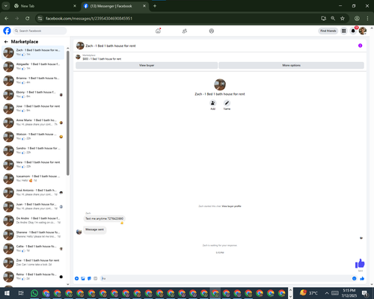
Task: Click the View buyer button
Action: [147, 65]
